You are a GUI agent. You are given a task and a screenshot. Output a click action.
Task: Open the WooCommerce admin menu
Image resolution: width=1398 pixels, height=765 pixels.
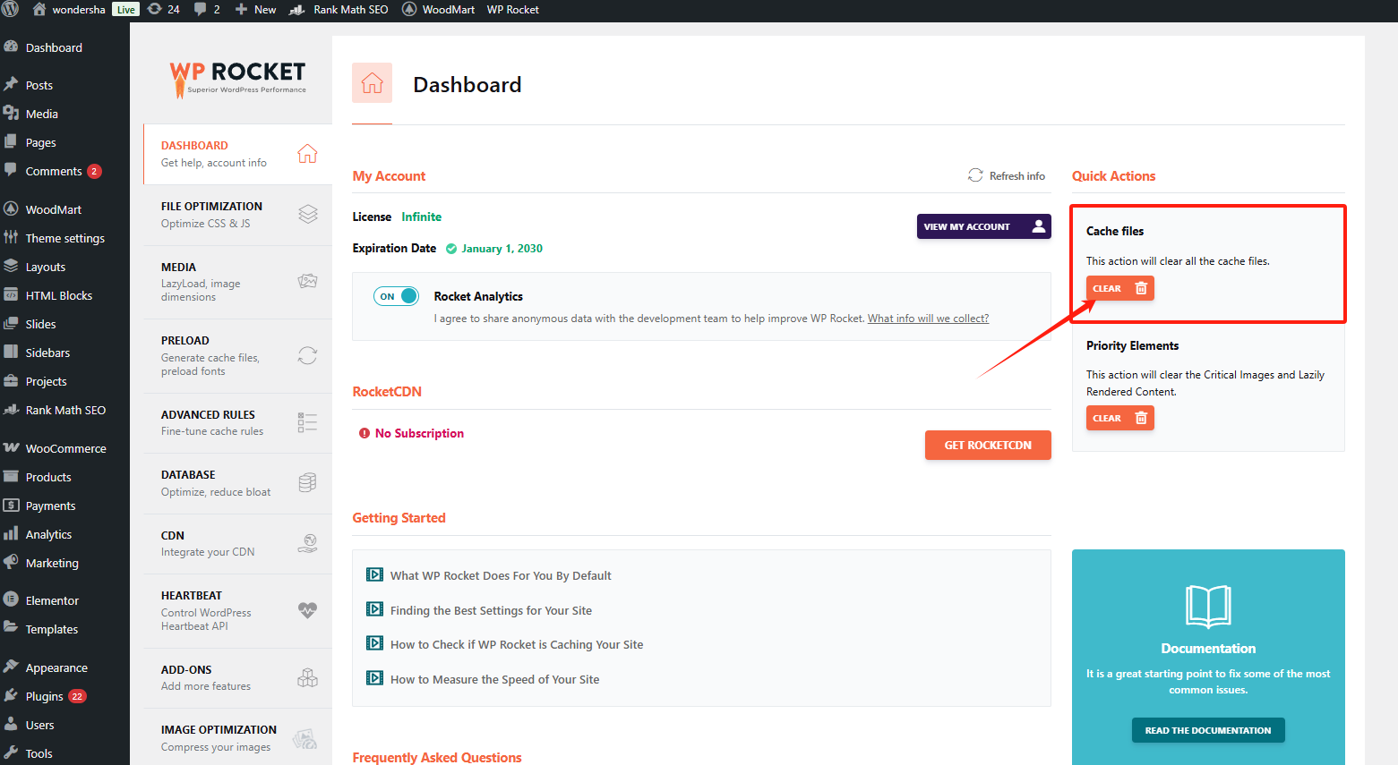tap(65, 448)
